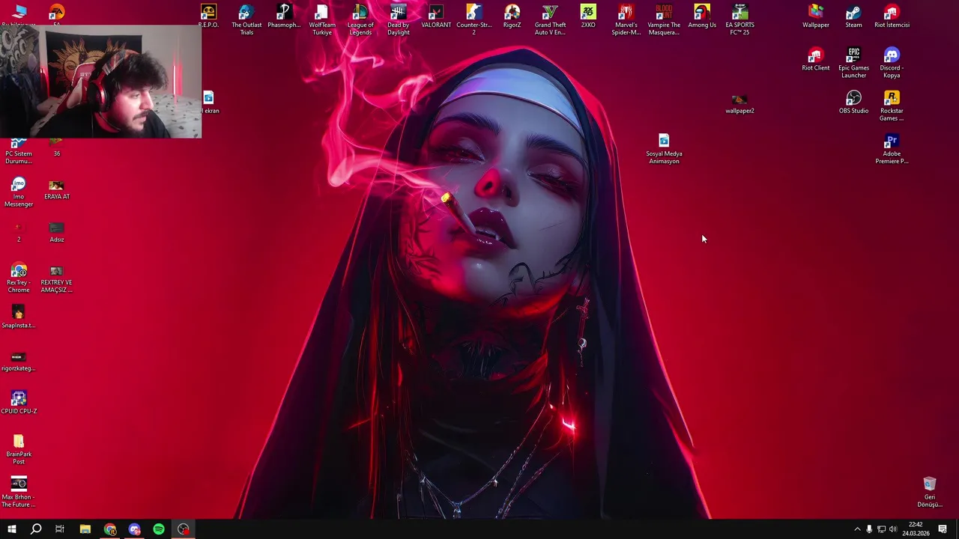Open the R.E.P.O. desktop shortcut

[208, 16]
